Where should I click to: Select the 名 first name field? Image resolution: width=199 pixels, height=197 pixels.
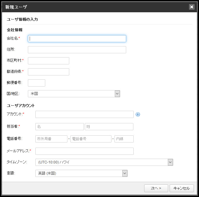(60, 127)
